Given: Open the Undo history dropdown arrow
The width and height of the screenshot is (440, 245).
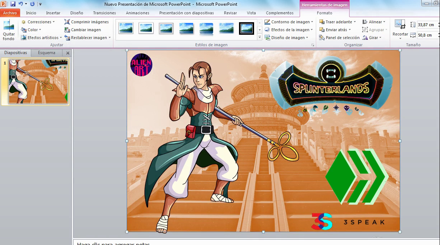Looking at the screenshot, I should coord(26,4).
